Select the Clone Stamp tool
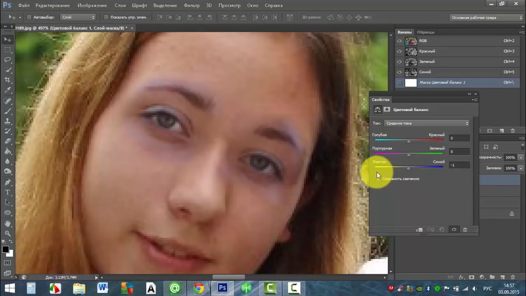Image resolution: width=526 pixels, height=296 pixels. tap(8, 121)
